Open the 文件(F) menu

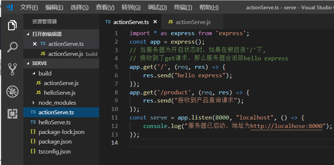[x=29, y=7]
